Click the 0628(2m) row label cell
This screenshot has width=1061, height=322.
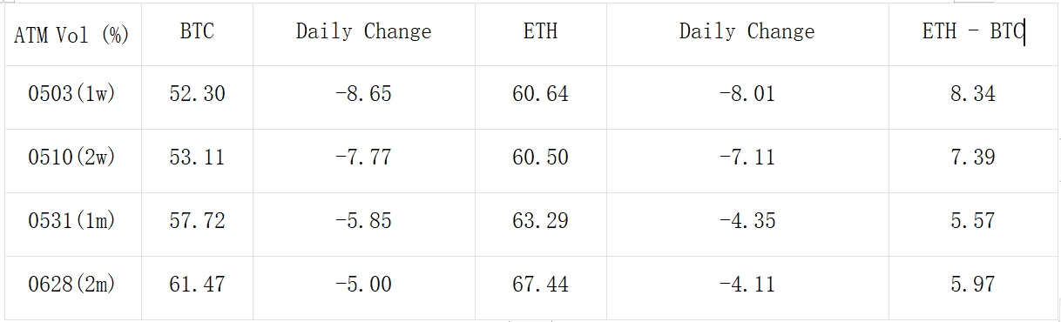pos(71,287)
